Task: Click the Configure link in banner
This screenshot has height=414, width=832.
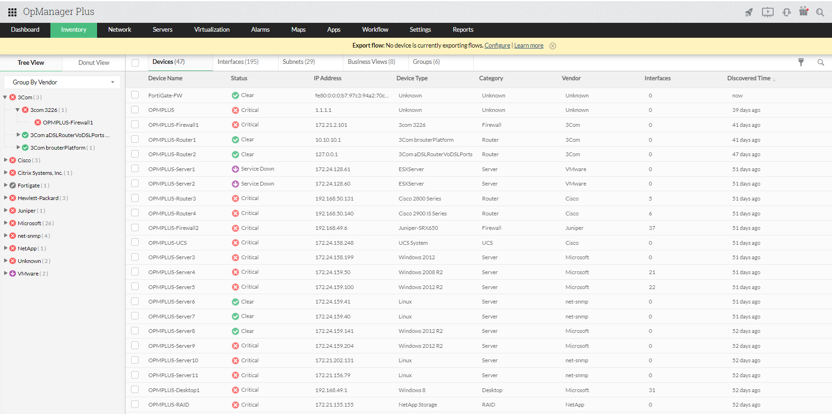Action: tap(497, 46)
